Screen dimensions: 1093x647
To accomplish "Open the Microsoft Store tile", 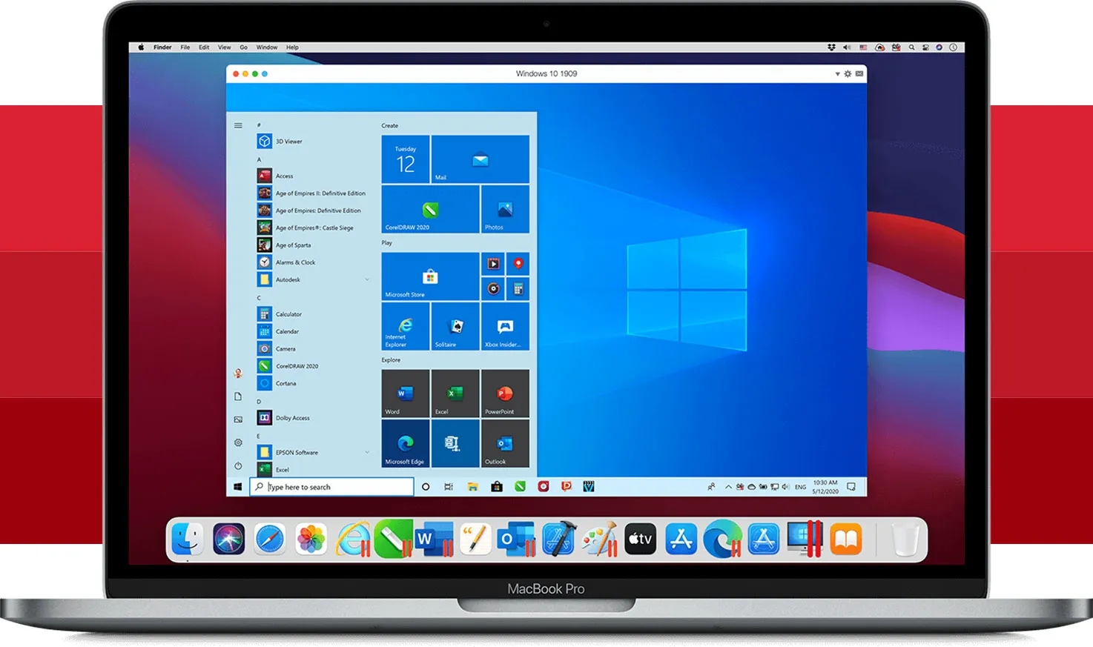I will [430, 276].
